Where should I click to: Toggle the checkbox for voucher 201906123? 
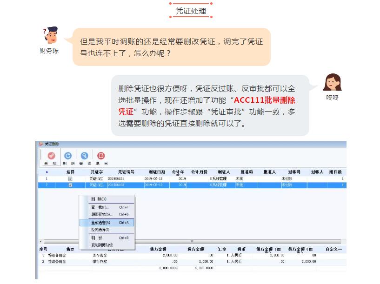click(70, 185)
